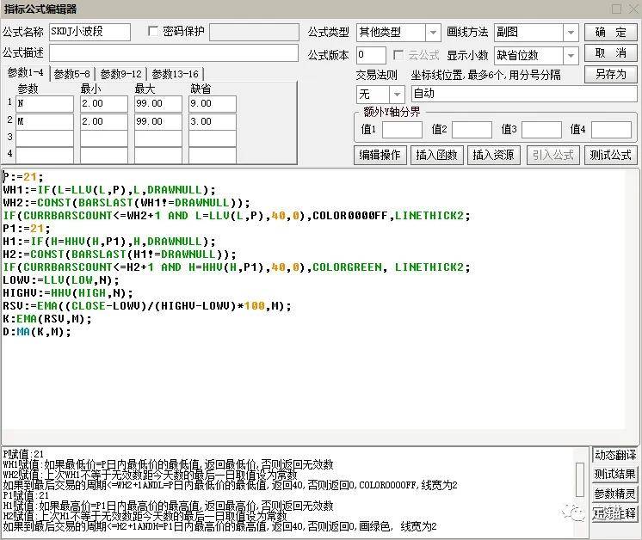642x540 pixels.
Task: Switch to the 参数1-4 tab
Action: point(25,73)
